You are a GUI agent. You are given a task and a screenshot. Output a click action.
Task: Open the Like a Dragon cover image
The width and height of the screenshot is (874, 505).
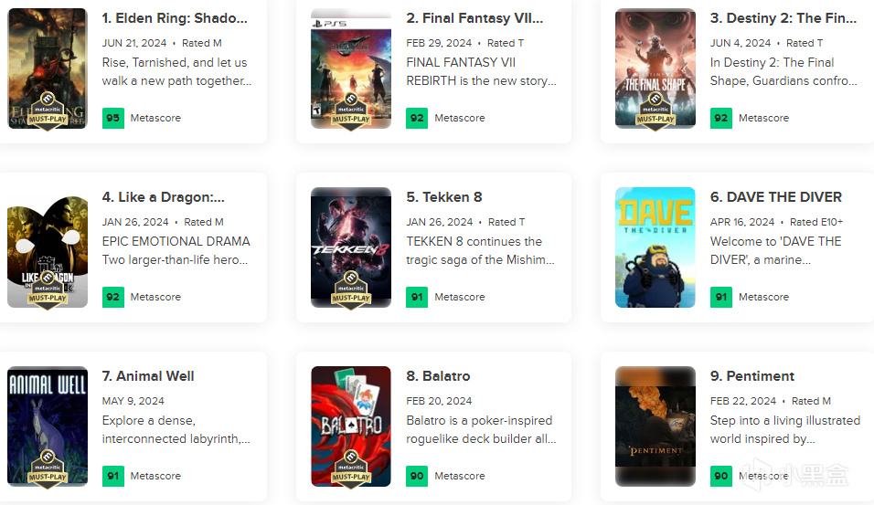point(48,247)
